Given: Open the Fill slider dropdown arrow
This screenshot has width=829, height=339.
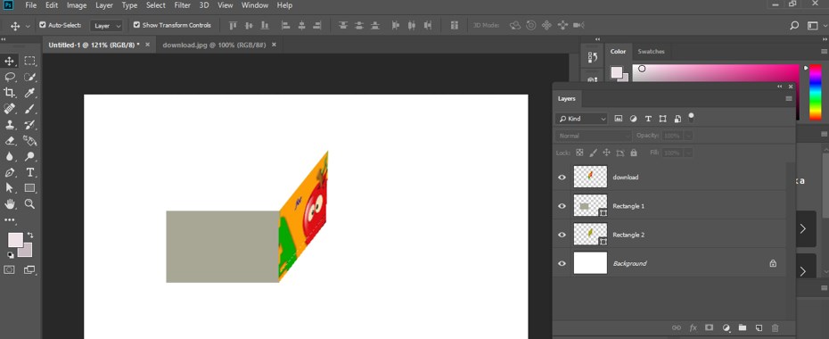Looking at the screenshot, I should tap(688, 153).
